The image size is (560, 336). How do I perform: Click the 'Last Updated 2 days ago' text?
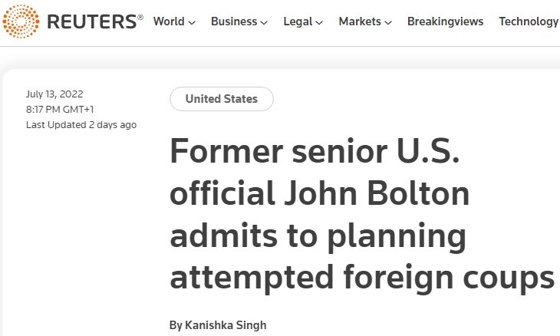[x=81, y=124]
